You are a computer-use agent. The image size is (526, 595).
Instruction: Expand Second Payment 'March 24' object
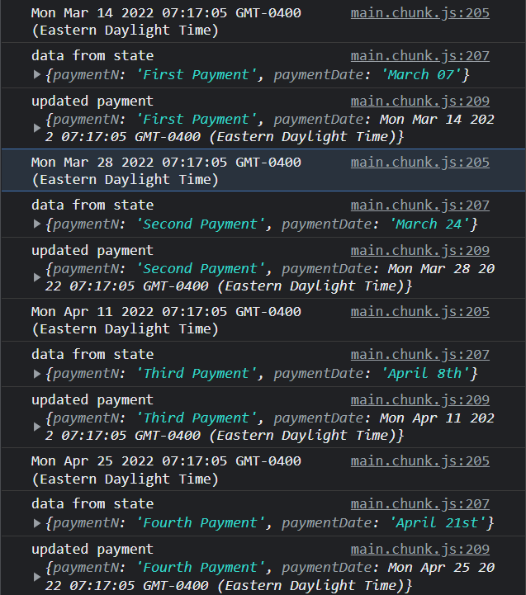coord(37,224)
